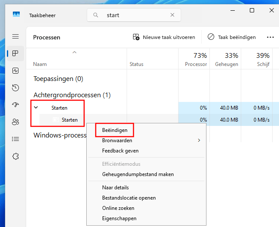279x227 pixels.
Task: Click the three-dots more options button
Action: pos(270,37)
